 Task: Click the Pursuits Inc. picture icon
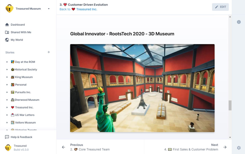(x=12, y=92)
